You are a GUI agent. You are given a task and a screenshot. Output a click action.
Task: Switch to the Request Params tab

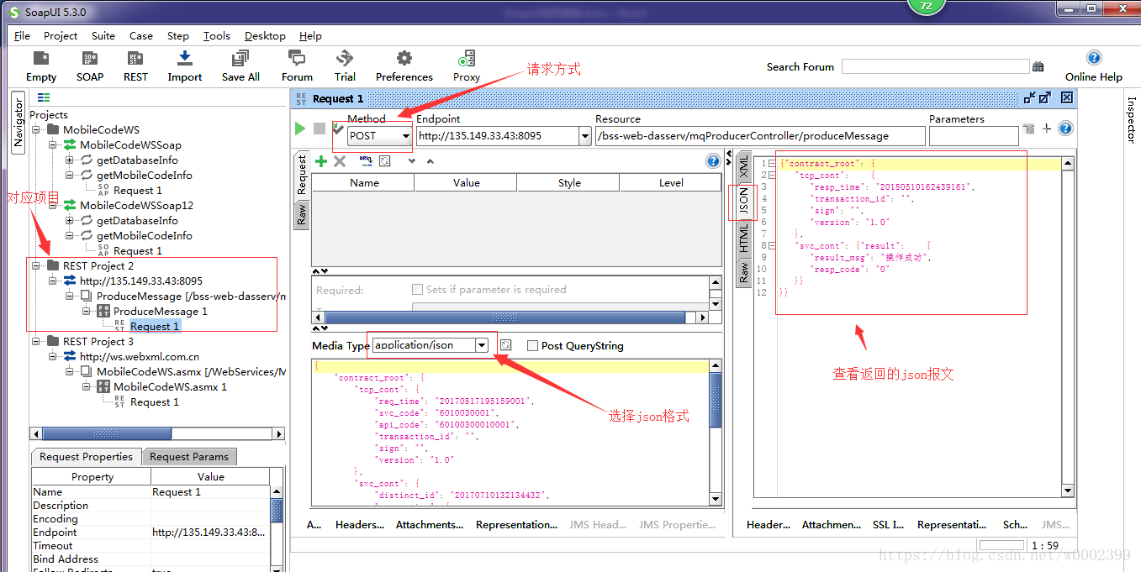pos(188,457)
